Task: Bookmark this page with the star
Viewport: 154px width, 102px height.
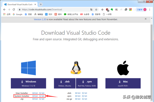Action: click(96, 10)
